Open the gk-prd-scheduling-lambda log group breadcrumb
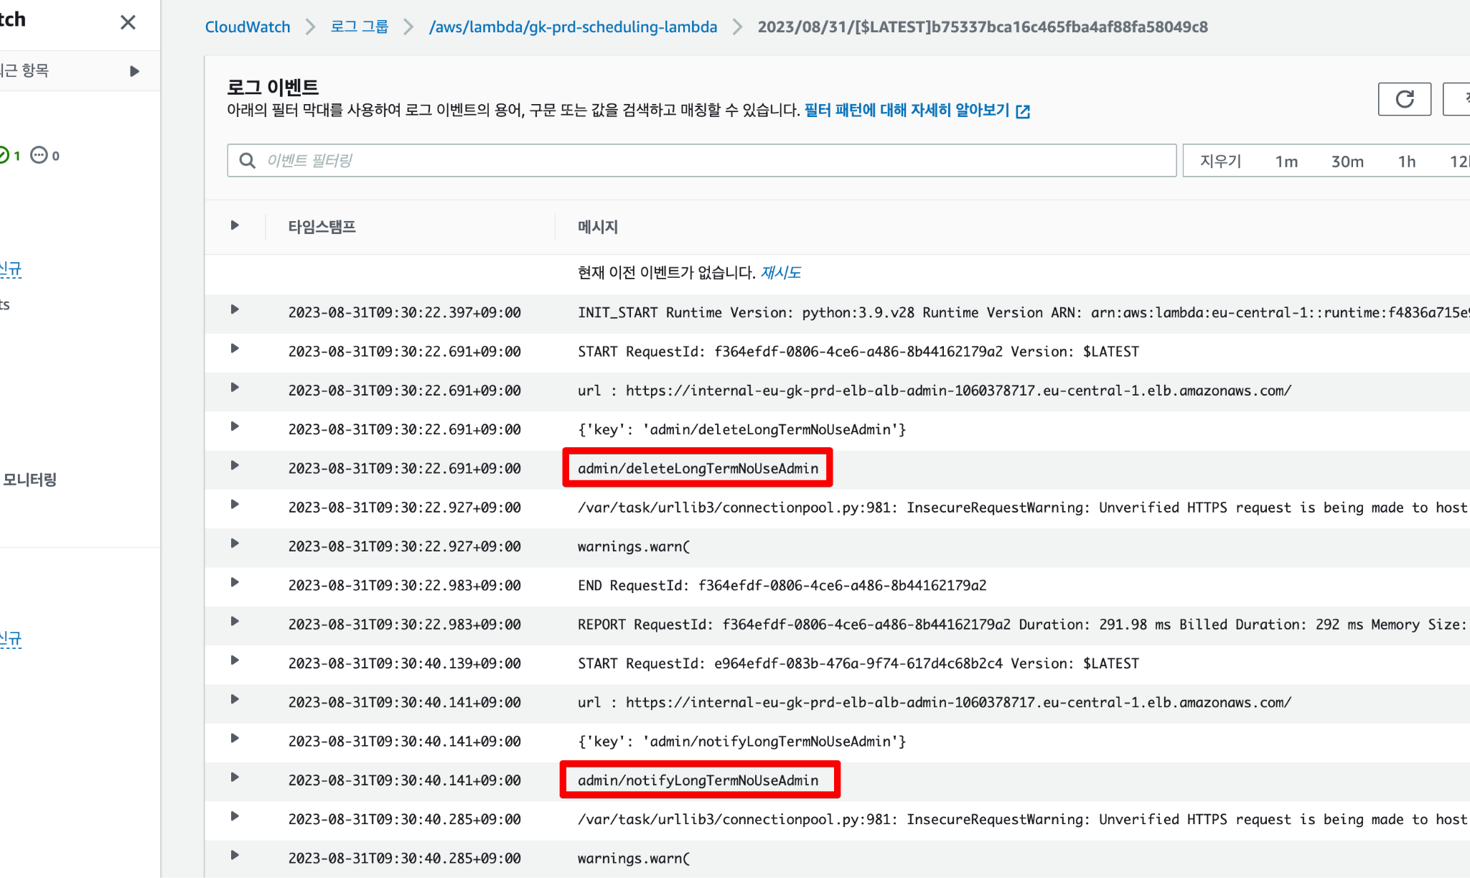This screenshot has height=878, width=1470. tap(573, 27)
